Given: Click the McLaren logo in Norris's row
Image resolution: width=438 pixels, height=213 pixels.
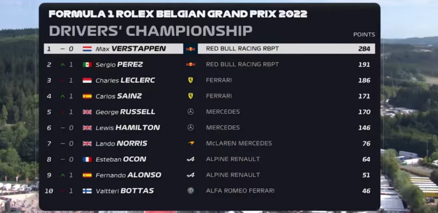Looking at the screenshot, I should [190, 143].
